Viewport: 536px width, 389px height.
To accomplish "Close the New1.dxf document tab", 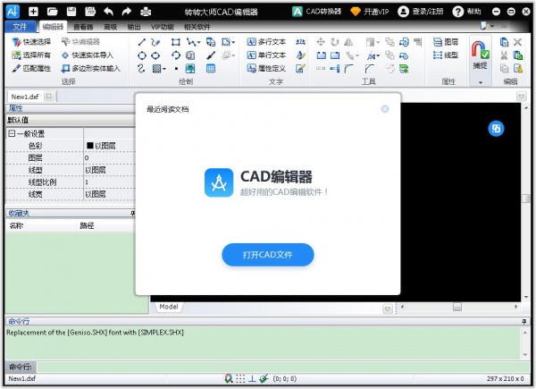I will coord(48,97).
